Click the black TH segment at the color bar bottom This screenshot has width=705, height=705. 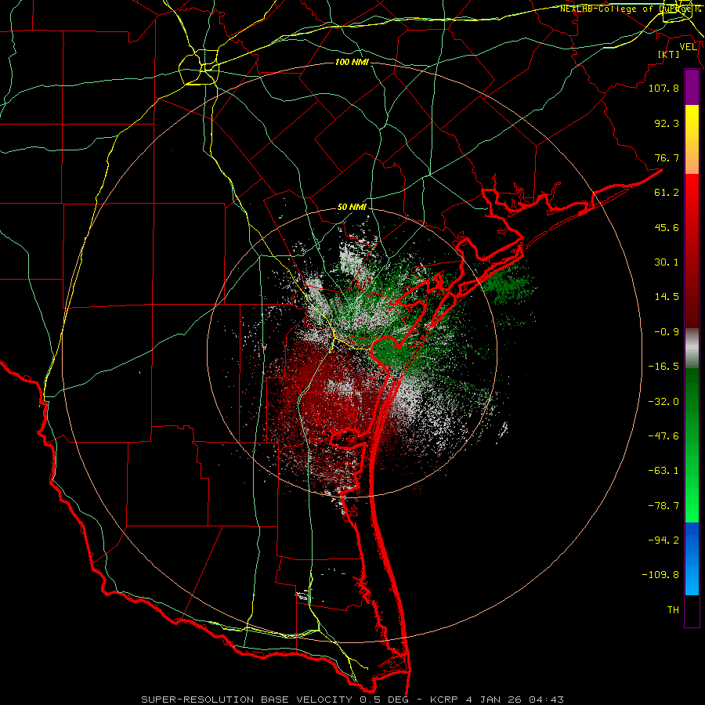[692, 611]
